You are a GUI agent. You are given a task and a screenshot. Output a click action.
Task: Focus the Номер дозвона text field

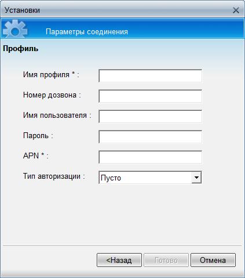click(x=150, y=96)
